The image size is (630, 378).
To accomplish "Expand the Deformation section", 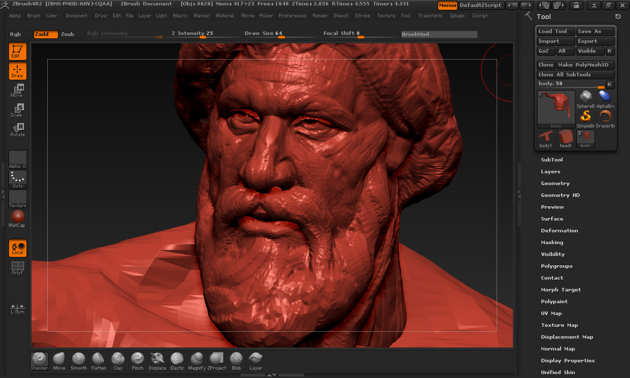I will pos(559,231).
